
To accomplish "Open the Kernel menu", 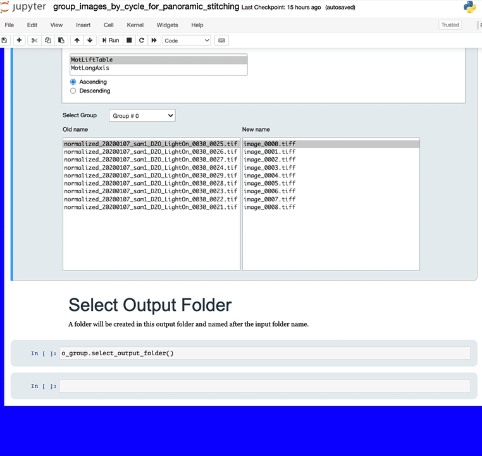I will click(135, 25).
